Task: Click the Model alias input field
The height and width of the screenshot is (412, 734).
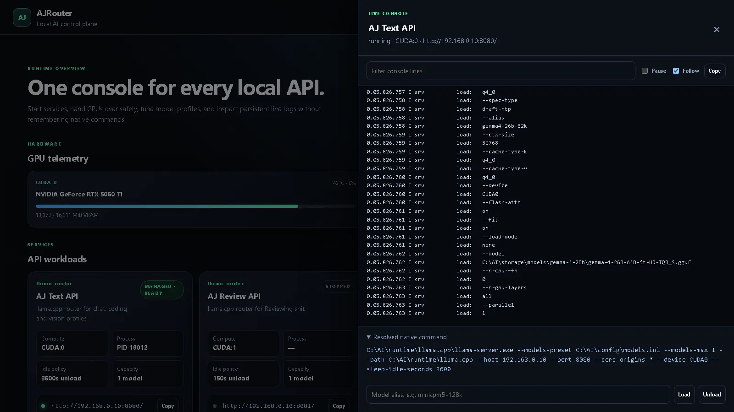Action: point(518,395)
